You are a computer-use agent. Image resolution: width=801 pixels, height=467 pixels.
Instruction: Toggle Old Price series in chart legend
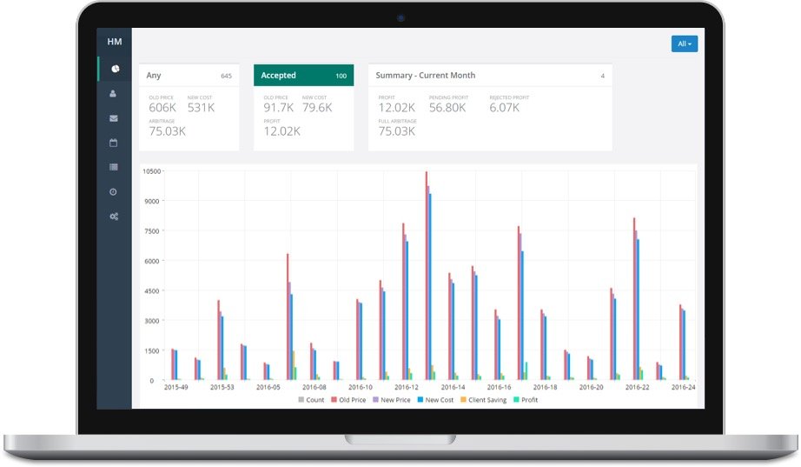tap(348, 400)
